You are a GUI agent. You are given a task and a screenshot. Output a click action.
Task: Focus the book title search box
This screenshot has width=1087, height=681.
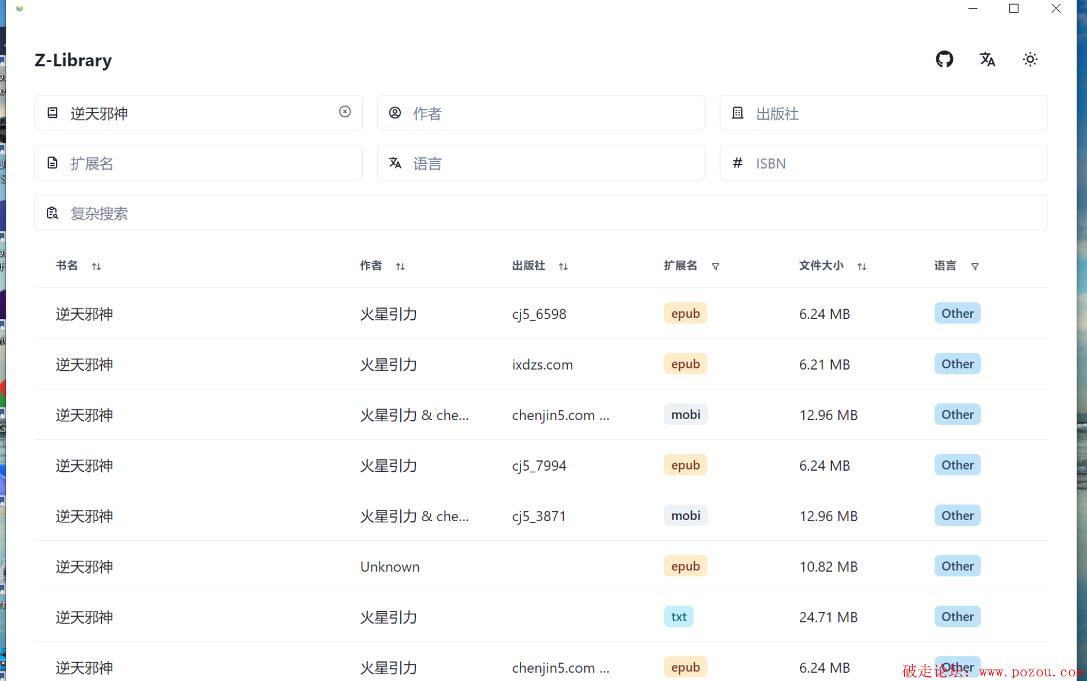click(x=198, y=113)
